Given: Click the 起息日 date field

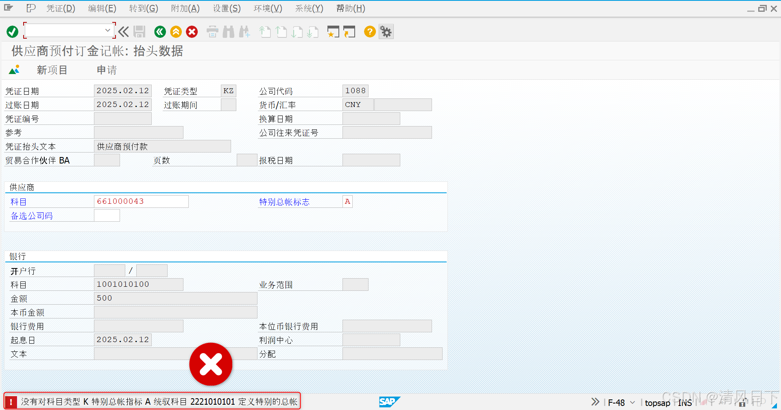Looking at the screenshot, I should pos(123,340).
